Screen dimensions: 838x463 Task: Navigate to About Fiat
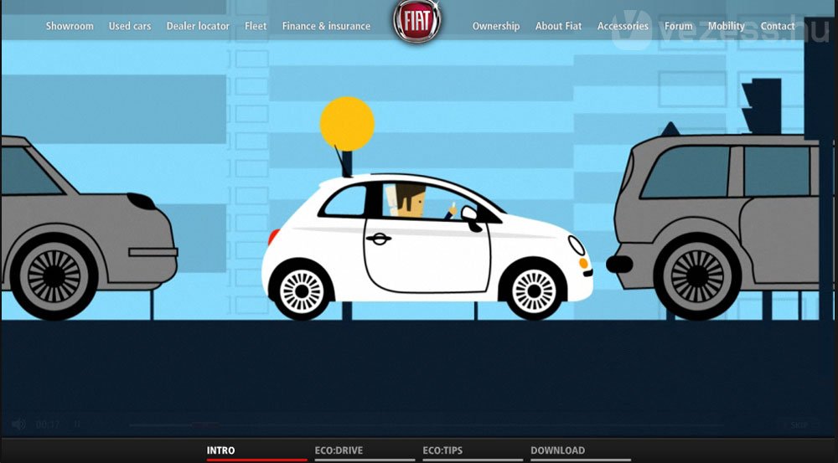(x=558, y=26)
